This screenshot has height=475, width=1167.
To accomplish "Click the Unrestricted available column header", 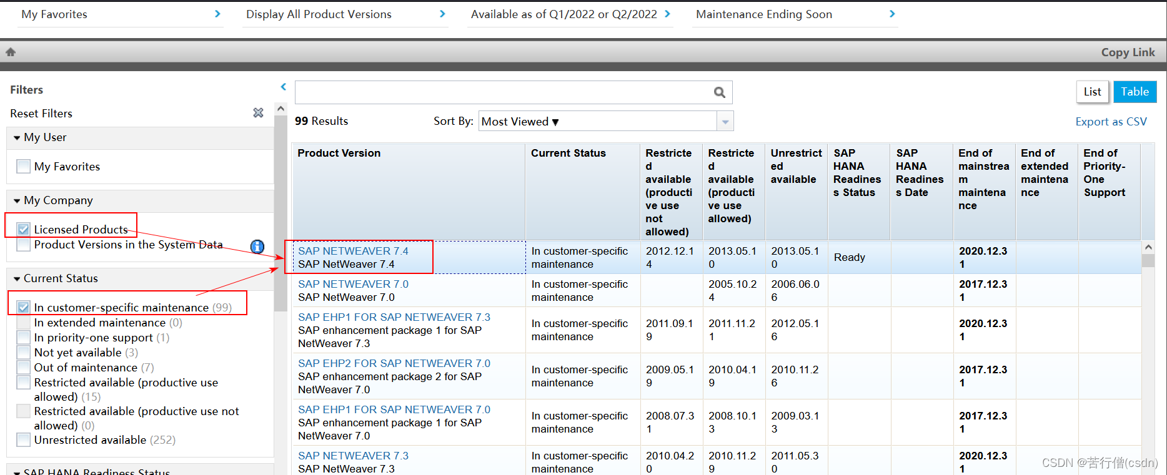I will (x=797, y=192).
